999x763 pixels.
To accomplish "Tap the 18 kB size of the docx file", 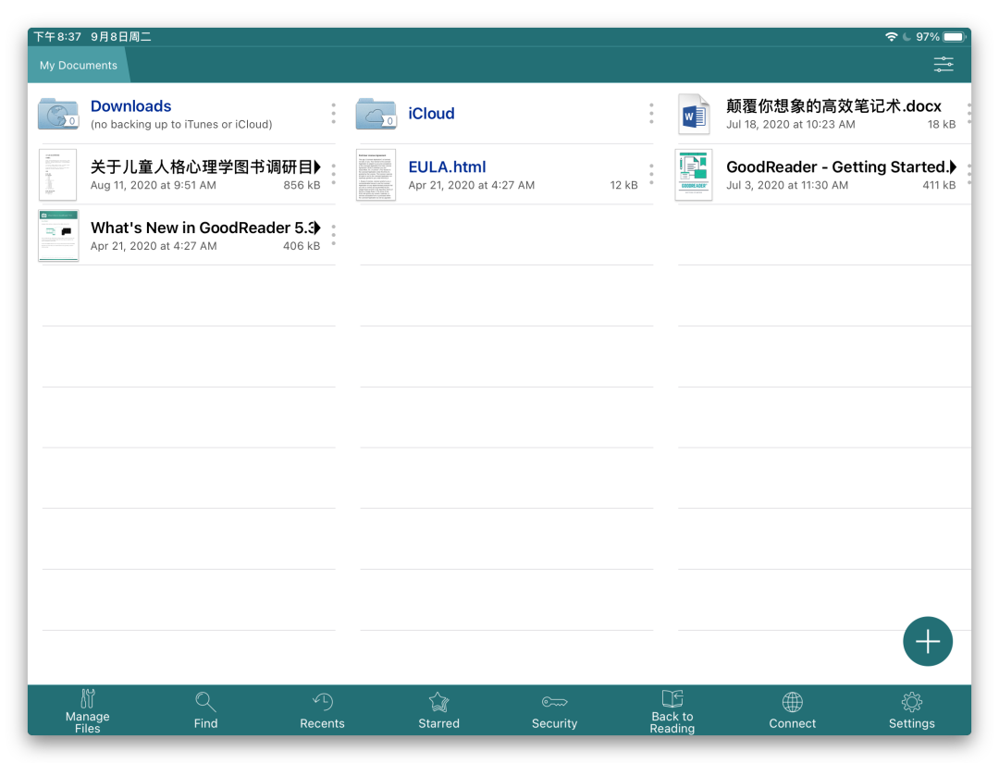I will 942,124.
